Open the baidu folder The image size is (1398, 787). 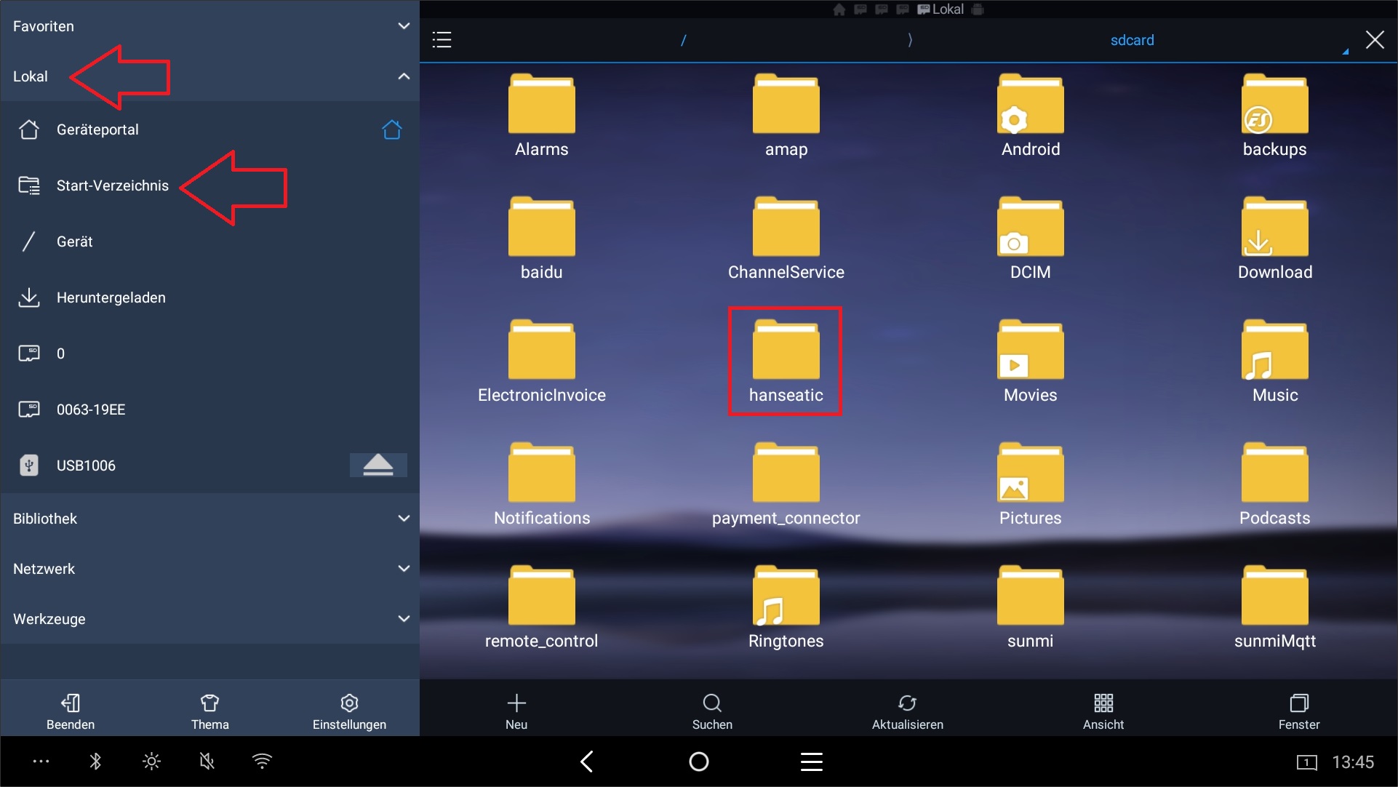(541, 239)
